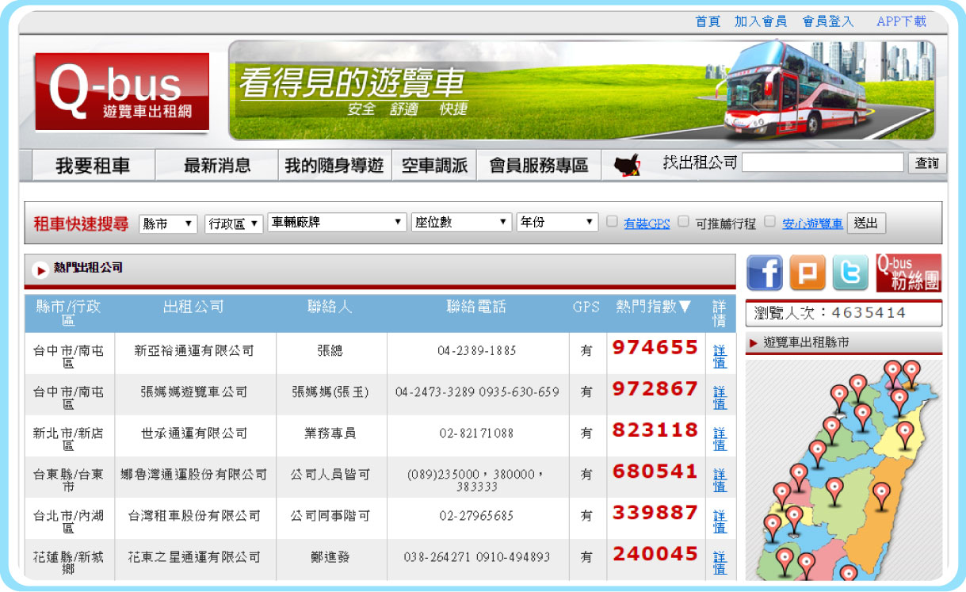Click company name 娜魯灣通運股份有限公司
Screen dimensions: 966x592
tap(194, 474)
